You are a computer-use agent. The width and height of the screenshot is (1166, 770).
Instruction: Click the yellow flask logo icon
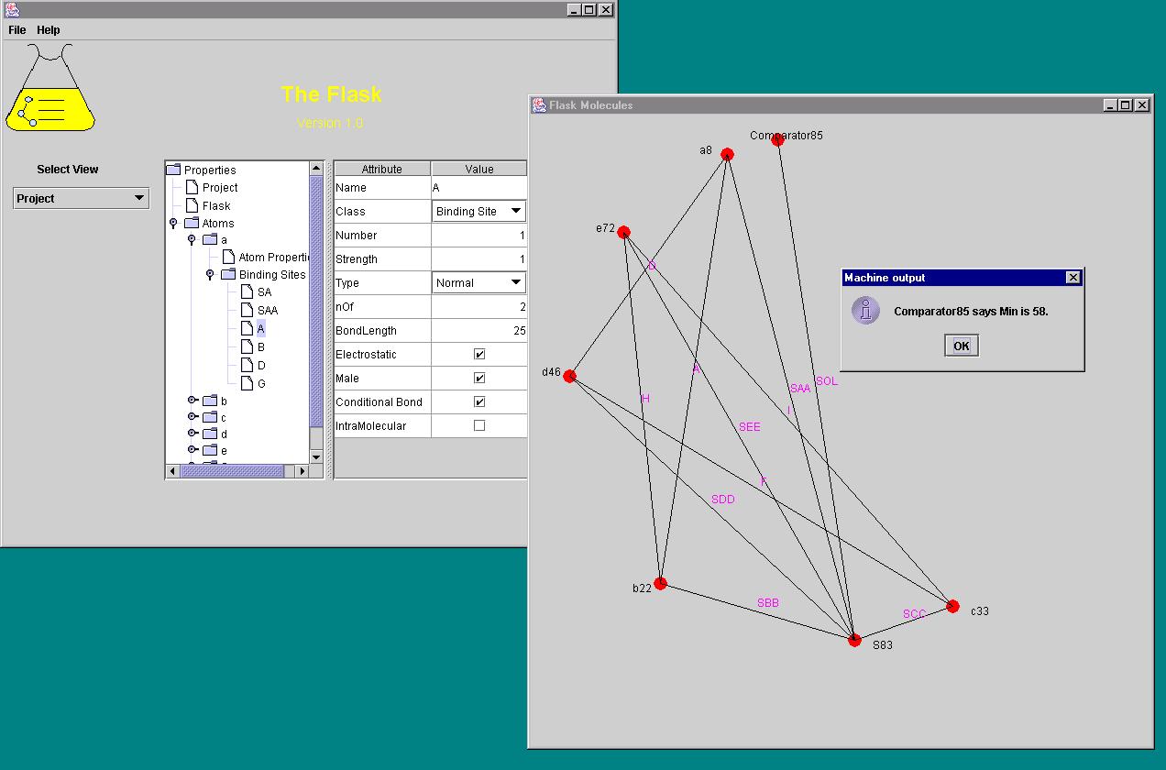49,90
